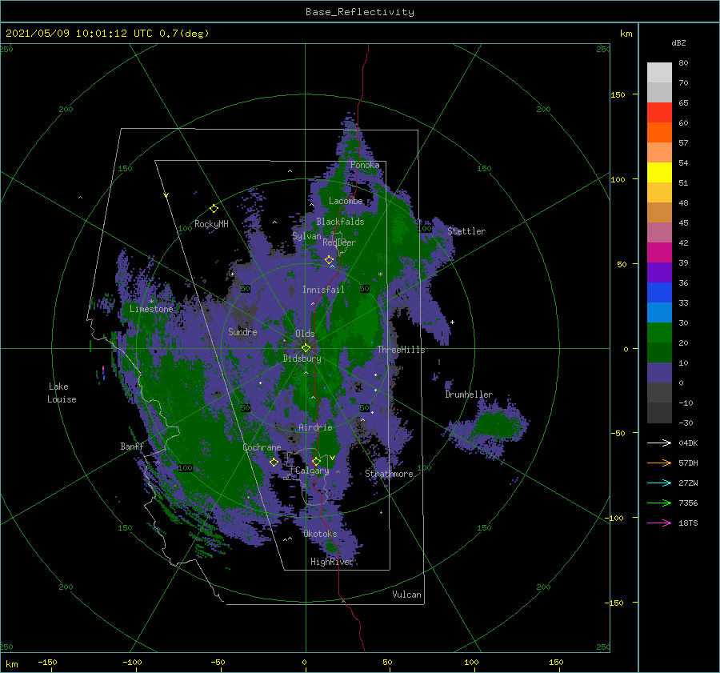The image size is (720, 673).
Task: Click the asterisk marker above Limestone
Action: click(151, 302)
